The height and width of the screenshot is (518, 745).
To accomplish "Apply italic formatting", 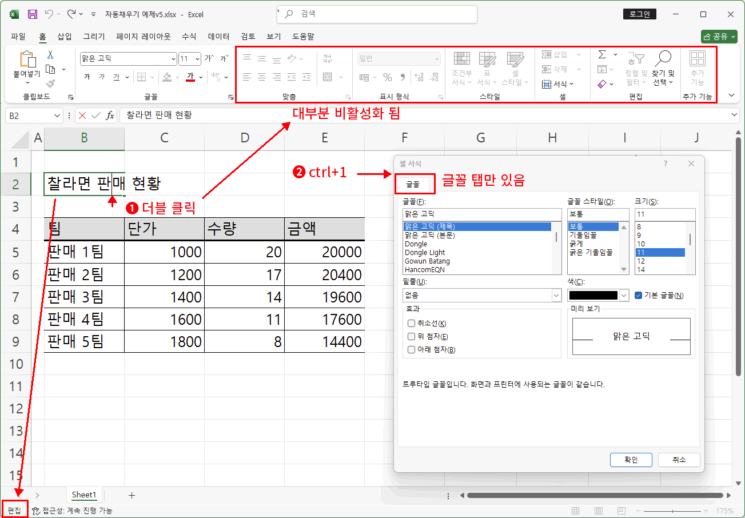I will click(102, 77).
